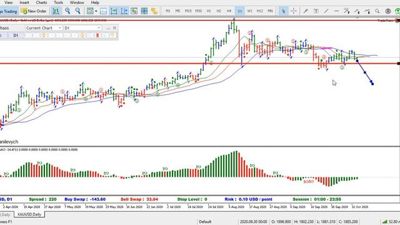Viewport: 400px width, 225px height.
Task: Click the yellow linked boxes toolbar icon
Action: (154, 11)
